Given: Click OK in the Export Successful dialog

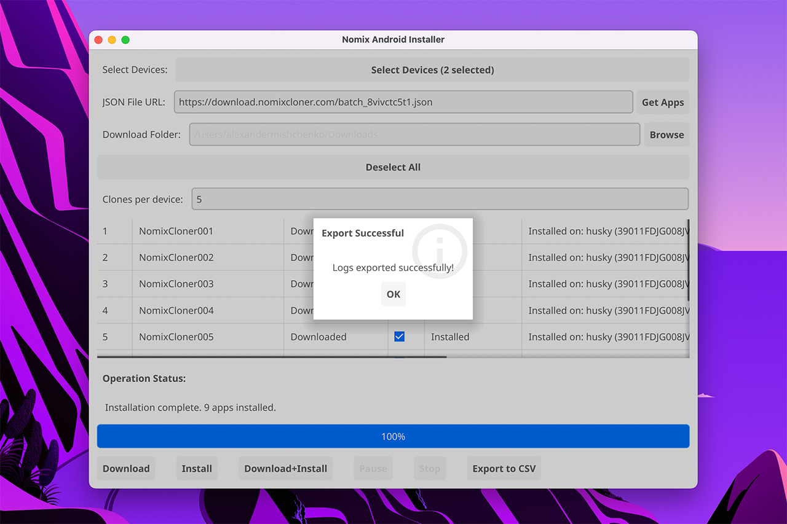Looking at the screenshot, I should point(393,294).
